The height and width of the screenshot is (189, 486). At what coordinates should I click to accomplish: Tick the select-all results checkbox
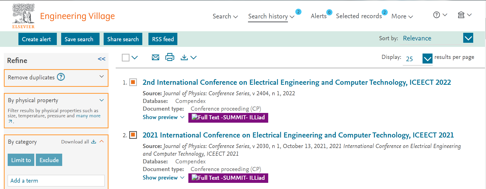126,58
